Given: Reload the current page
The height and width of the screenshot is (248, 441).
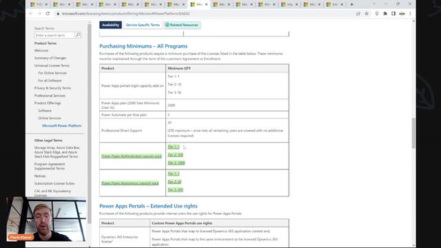Looking at the screenshot, I should 48,14.
